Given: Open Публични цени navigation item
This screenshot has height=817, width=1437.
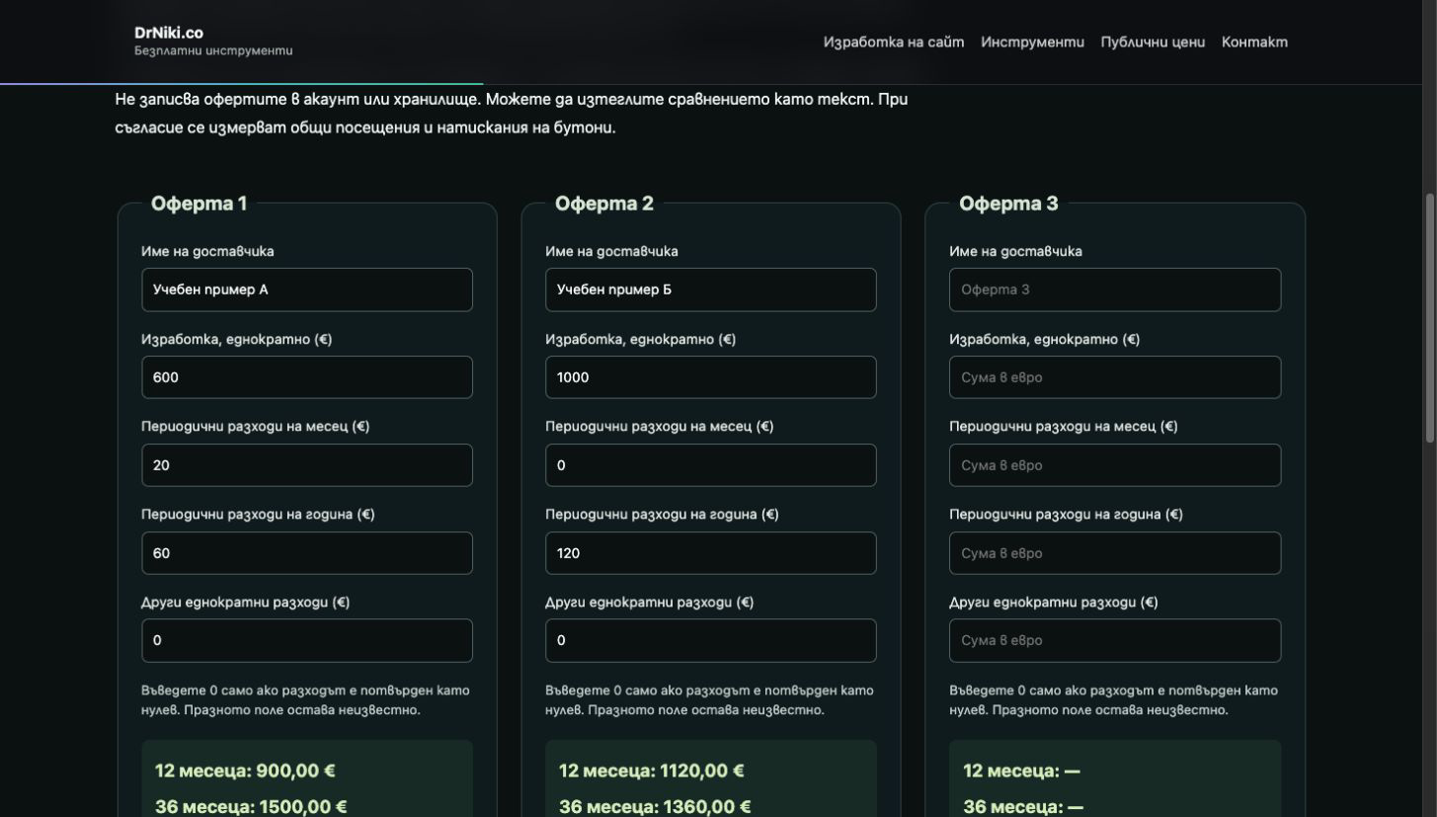Looking at the screenshot, I should pos(1153,41).
